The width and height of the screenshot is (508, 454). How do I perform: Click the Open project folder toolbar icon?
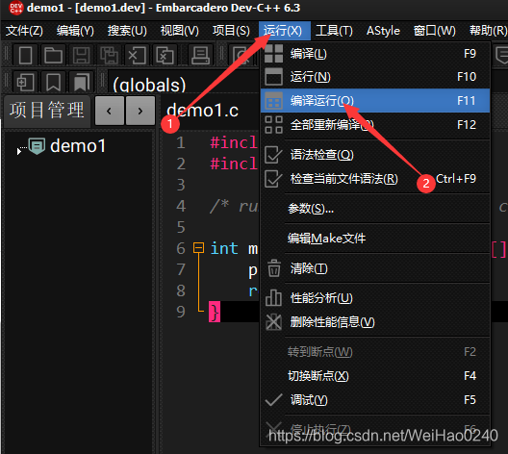[x=53, y=56]
